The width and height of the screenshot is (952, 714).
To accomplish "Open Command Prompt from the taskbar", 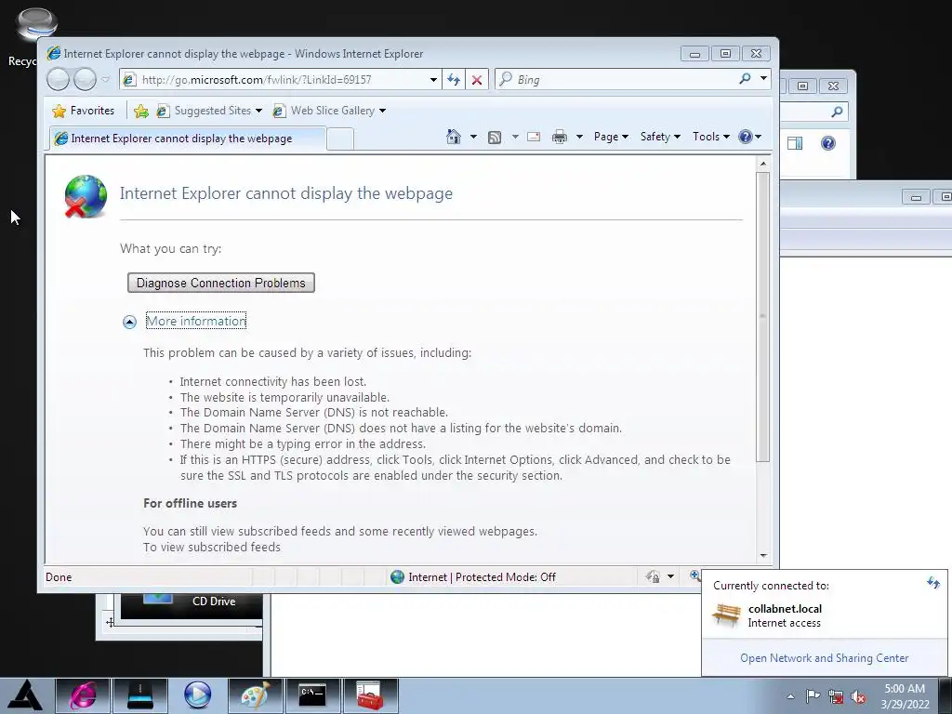I will coord(312,695).
